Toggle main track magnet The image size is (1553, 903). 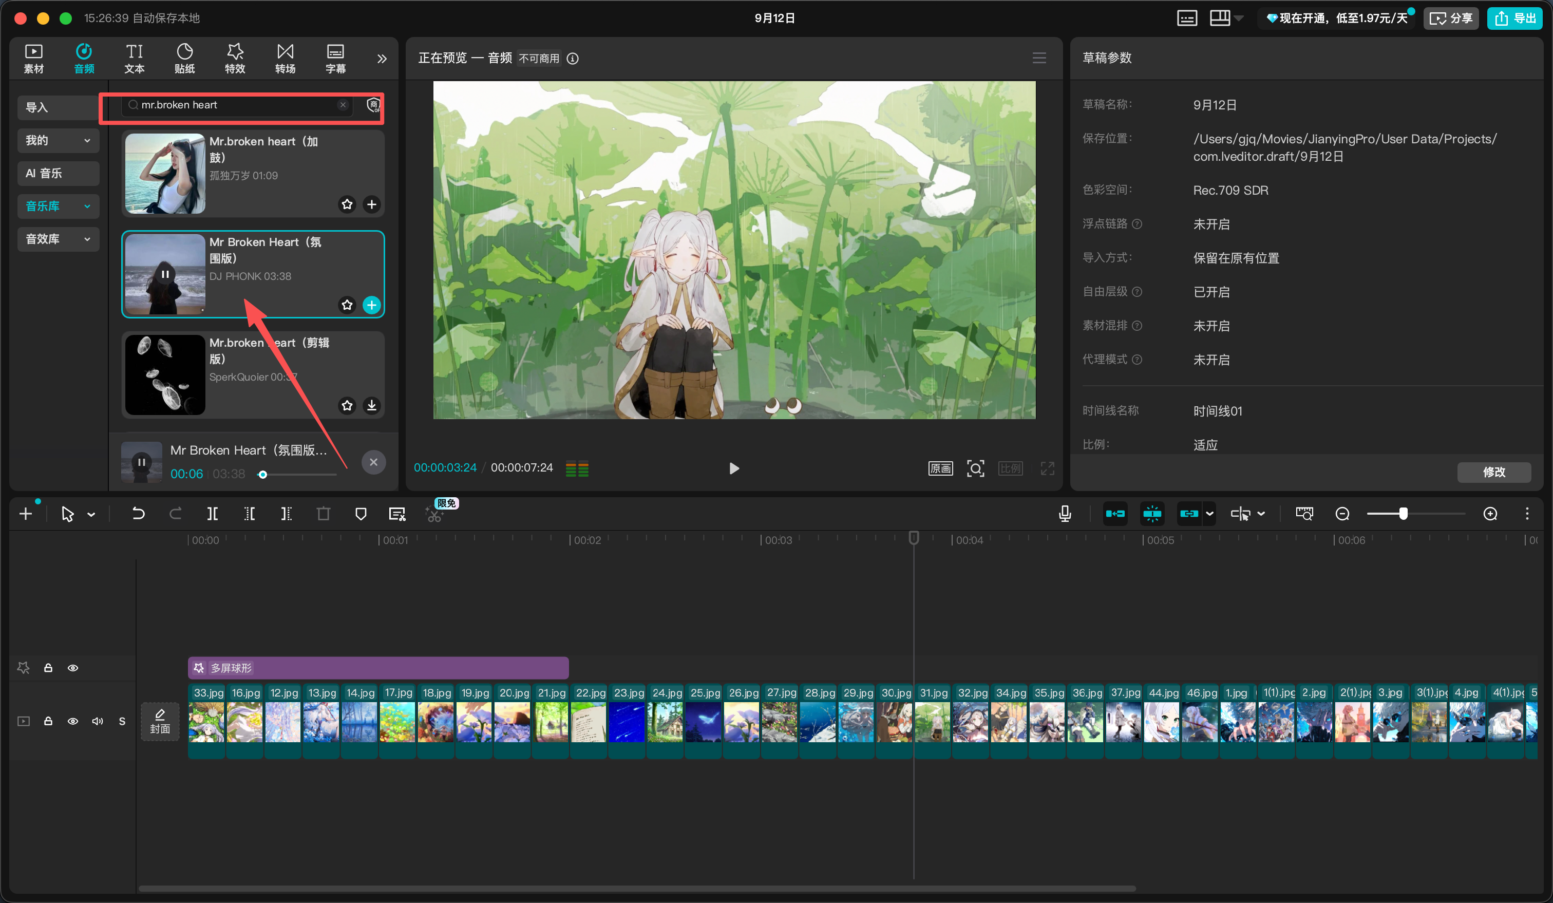[x=1115, y=514]
